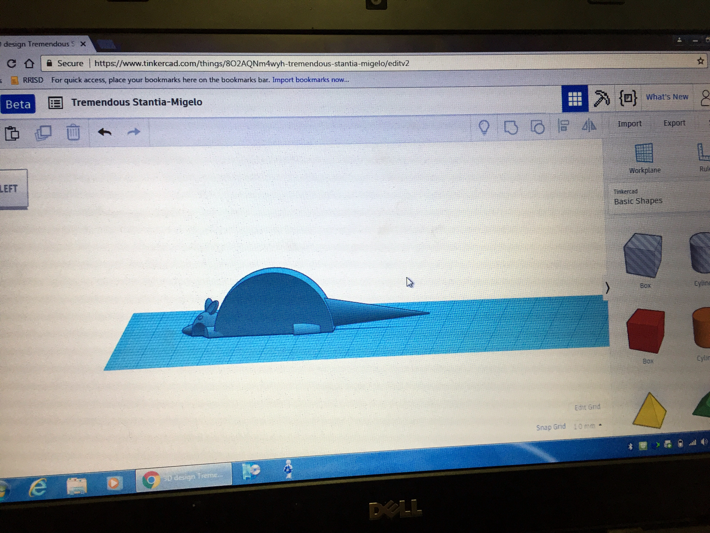Screen dimensions: 710x533
Task: Switch to the 3D design grid view
Action: click(x=575, y=98)
